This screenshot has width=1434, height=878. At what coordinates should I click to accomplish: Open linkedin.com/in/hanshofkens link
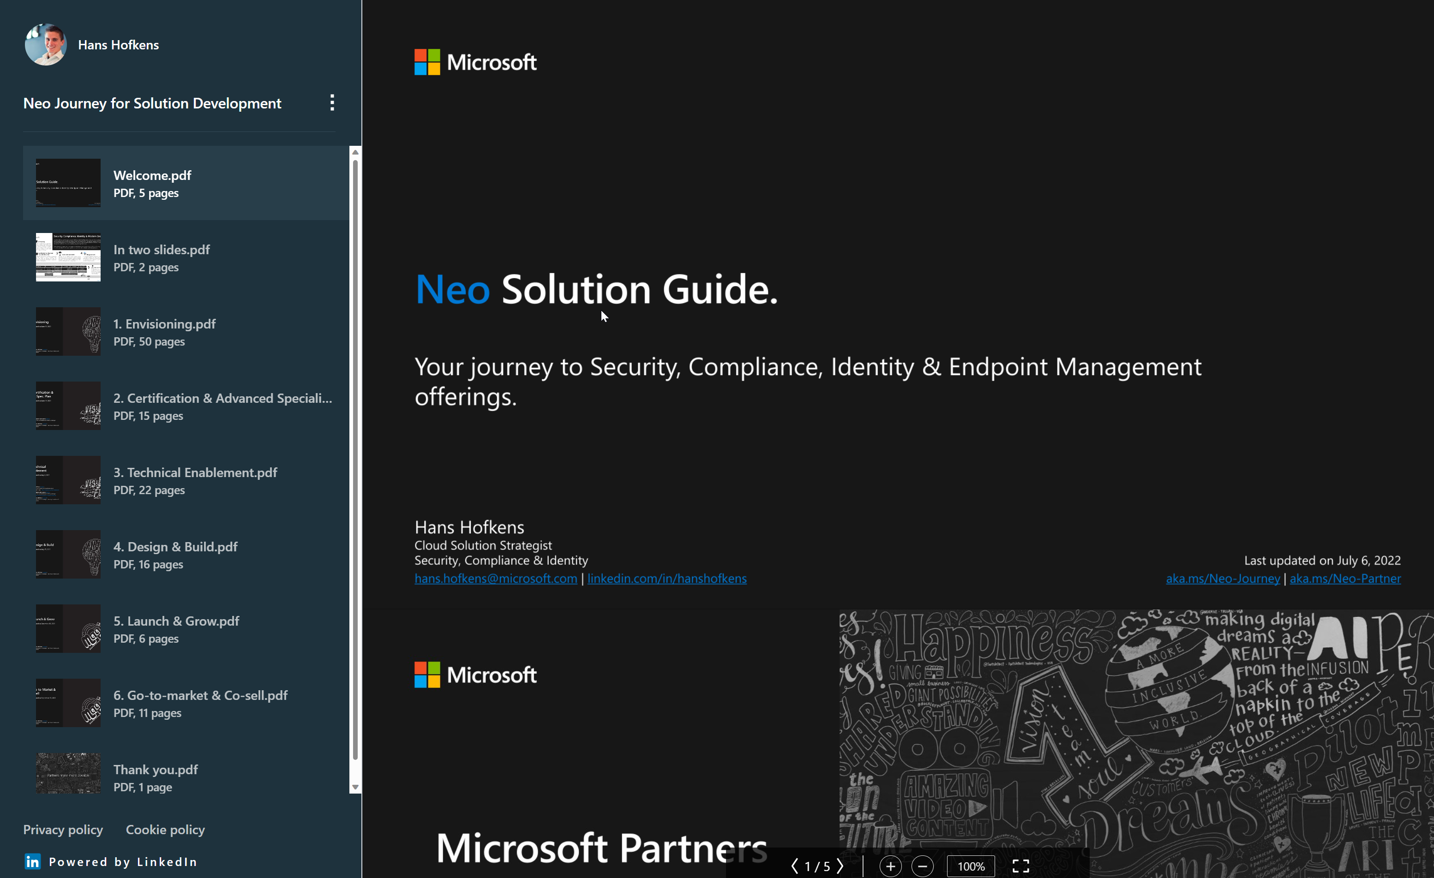coord(667,579)
